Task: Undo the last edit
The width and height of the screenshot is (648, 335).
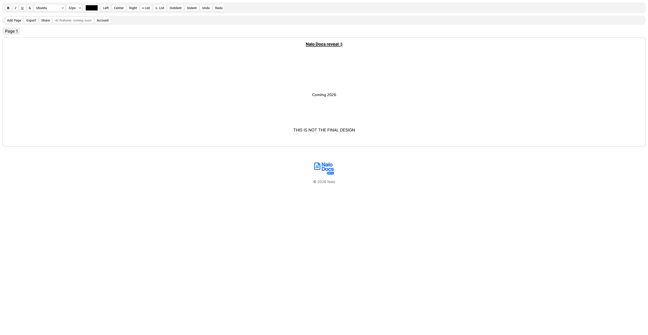Action: 206,8
